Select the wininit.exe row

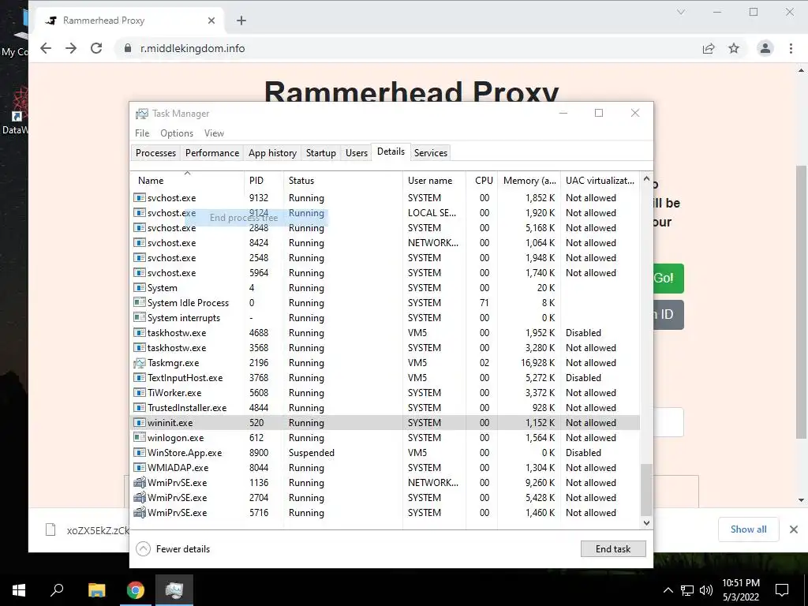[x=385, y=423]
